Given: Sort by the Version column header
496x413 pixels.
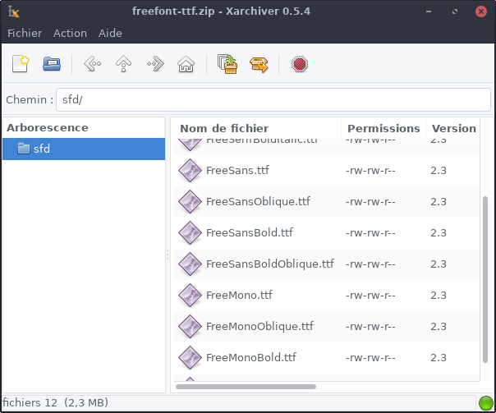Looking at the screenshot, I should [453, 128].
